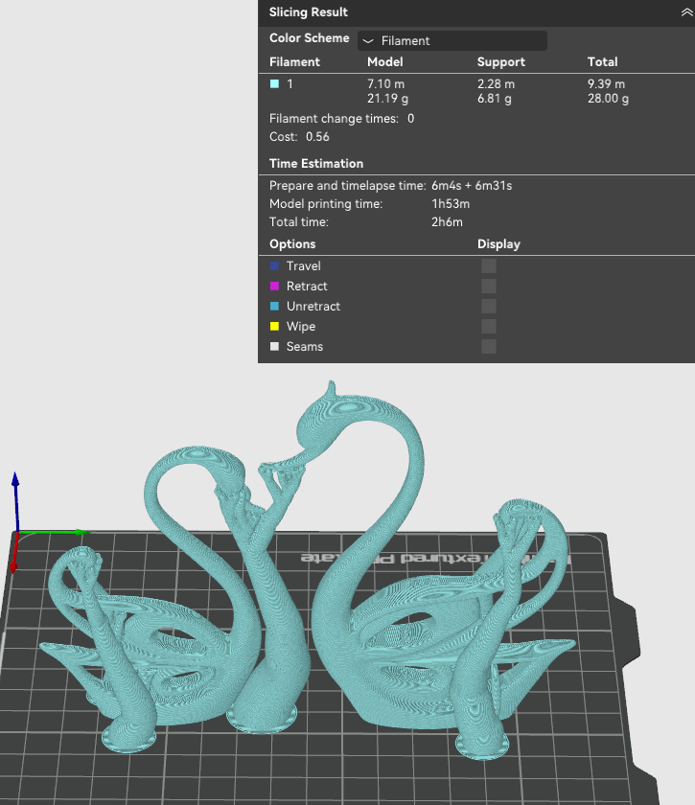Click the Filament change times label
This screenshot has width=695, height=805.
[x=334, y=119]
